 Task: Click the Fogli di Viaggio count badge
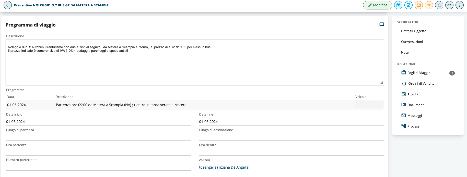tap(452, 73)
